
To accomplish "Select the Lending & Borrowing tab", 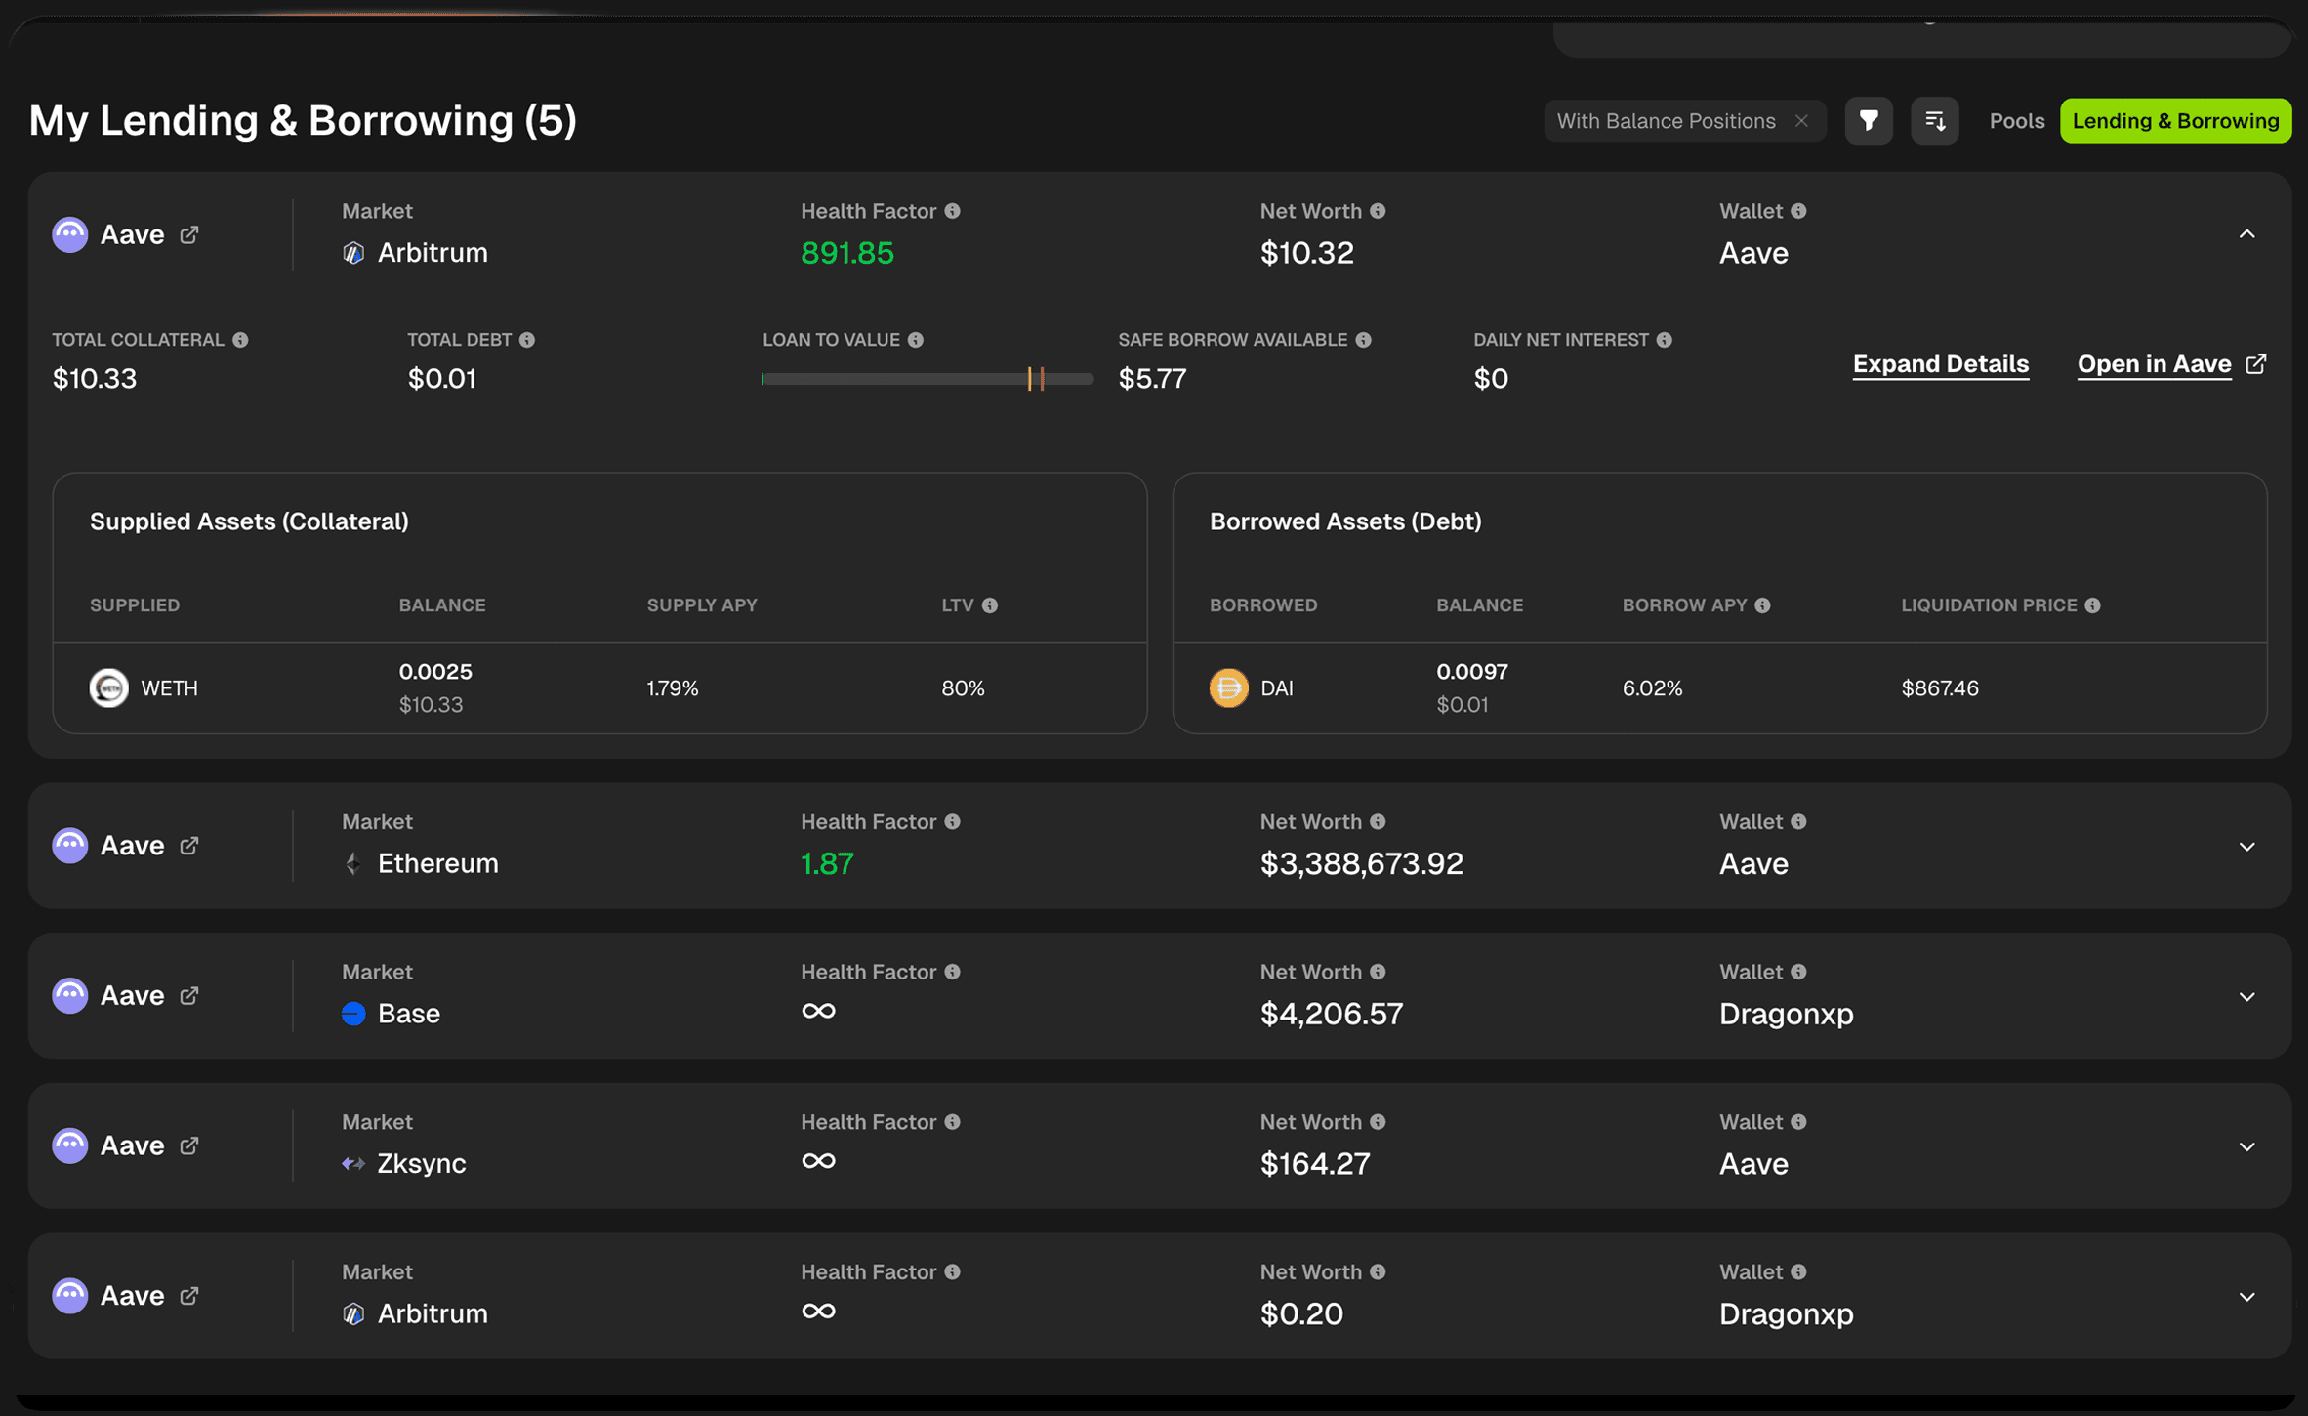I will [2175, 121].
